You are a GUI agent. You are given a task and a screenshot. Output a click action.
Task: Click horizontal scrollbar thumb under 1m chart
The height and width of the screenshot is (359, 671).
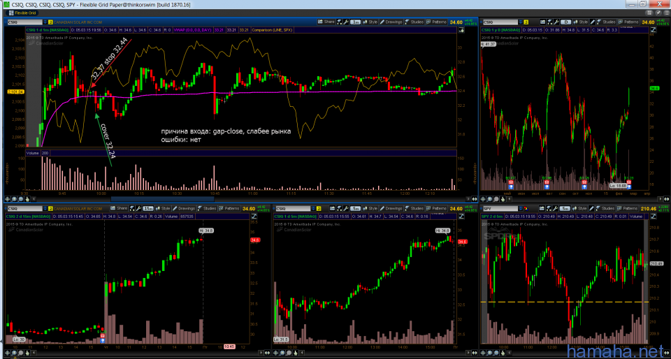point(162,199)
